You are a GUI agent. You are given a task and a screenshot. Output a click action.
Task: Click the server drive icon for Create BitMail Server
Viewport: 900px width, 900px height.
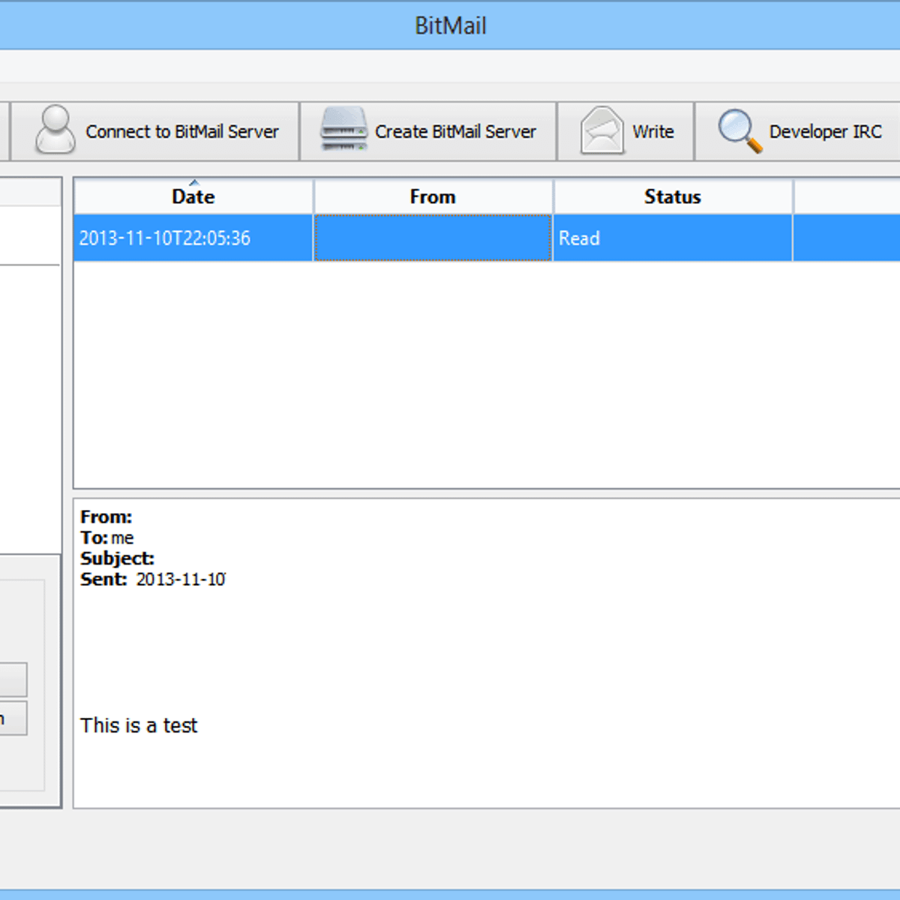(x=343, y=130)
